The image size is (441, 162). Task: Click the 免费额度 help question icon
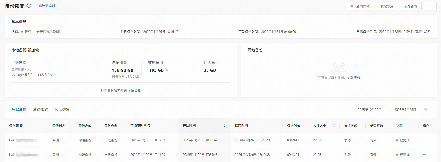click(x=27, y=69)
